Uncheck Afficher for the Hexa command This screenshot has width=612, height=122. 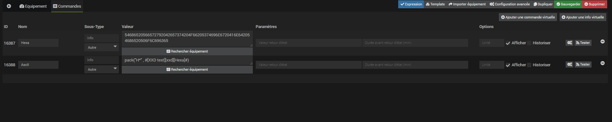(x=508, y=43)
